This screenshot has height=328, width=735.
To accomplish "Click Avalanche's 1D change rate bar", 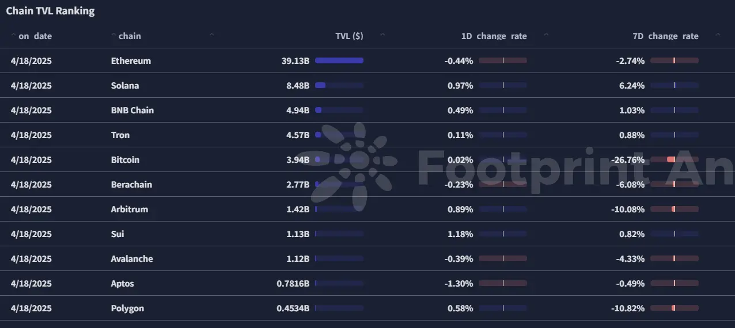I will tap(503, 259).
